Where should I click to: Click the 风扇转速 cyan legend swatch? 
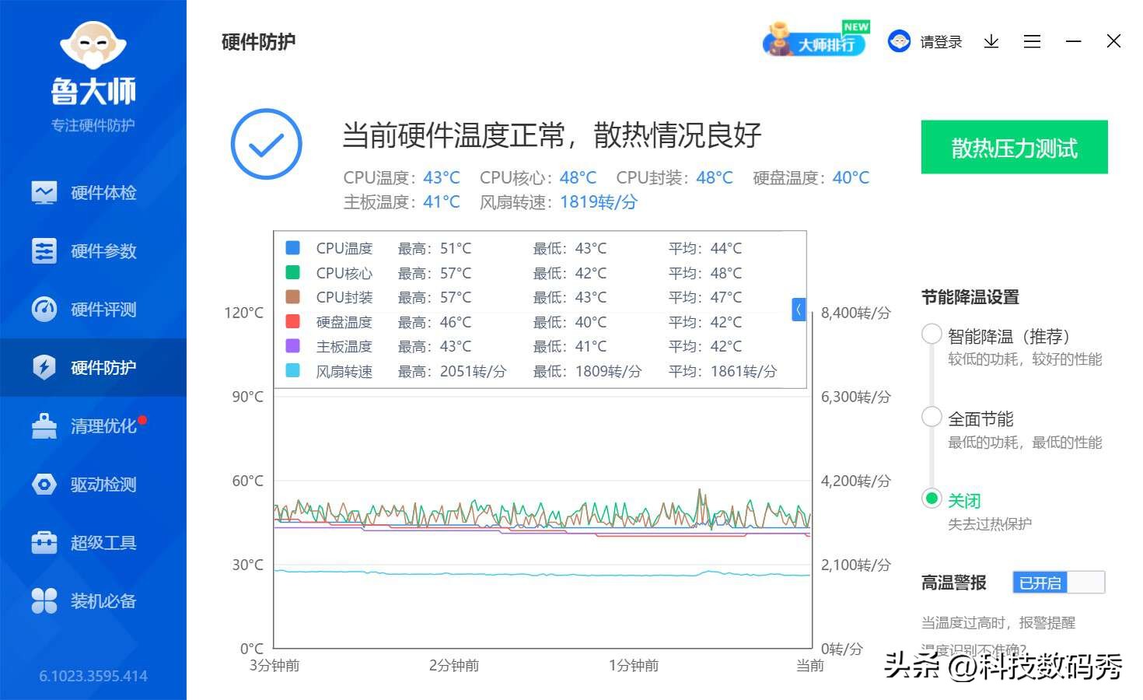[x=293, y=370]
